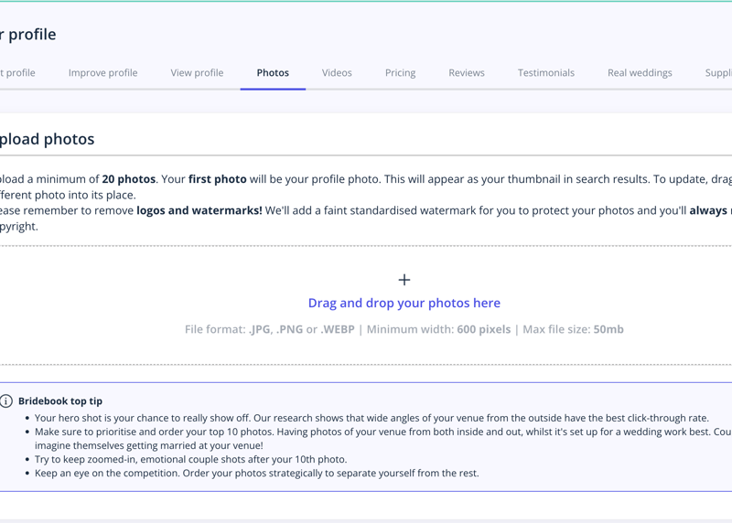Open the Pricing tab

pyautogui.click(x=400, y=73)
